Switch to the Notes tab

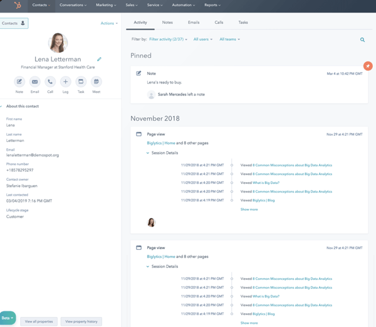[x=167, y=23]
